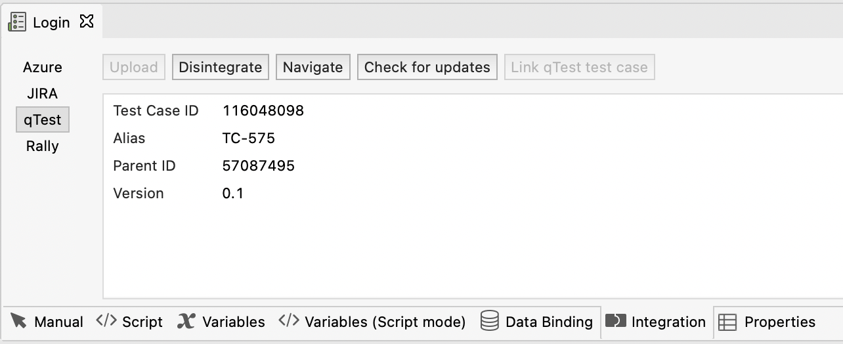Image resolution: width=843 pixels, height=344 pixels.
Task: Click Link qTest test case button
Action: click(x=579, y=67)
